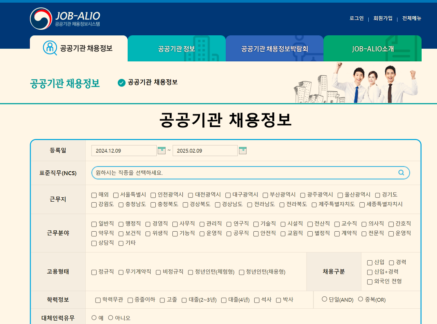Viewport: 437px width, 324px height.
Task: Click the check icon beside the 공공기관 채용정보 breadcrumb
Action: coord(122,82)
